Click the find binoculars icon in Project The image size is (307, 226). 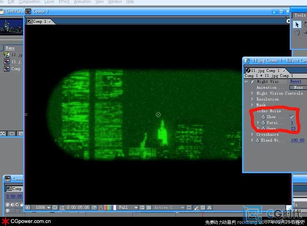[x=3, y=134]
